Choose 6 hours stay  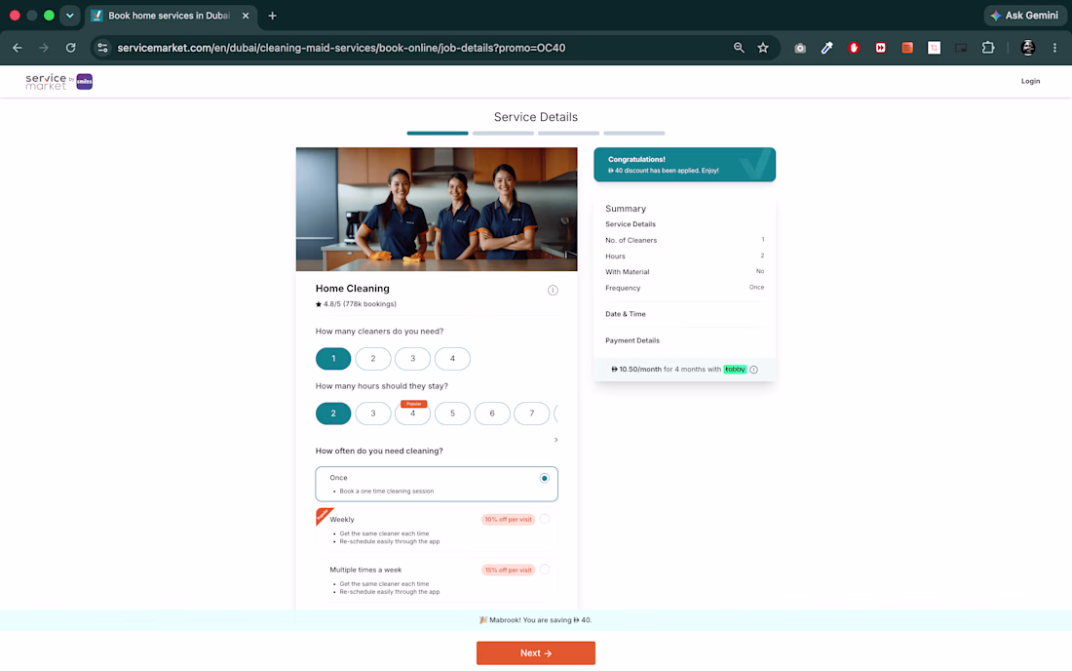492,414
